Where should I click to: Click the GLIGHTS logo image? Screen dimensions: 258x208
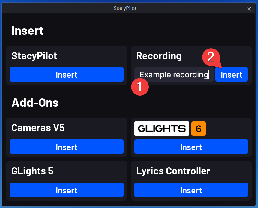[x=162, y=129]
